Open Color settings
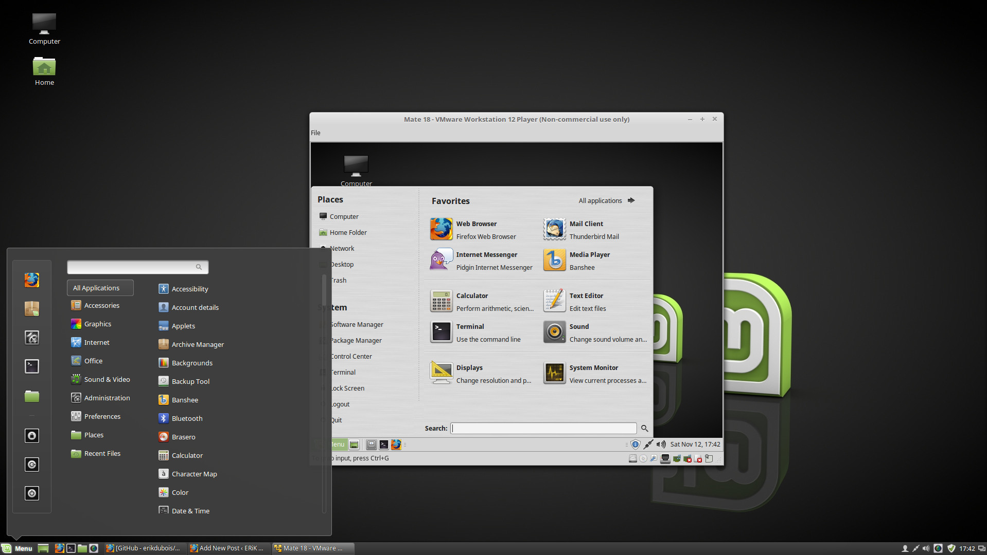The width and height of the screenshot is (987, 555). (173, 492)
